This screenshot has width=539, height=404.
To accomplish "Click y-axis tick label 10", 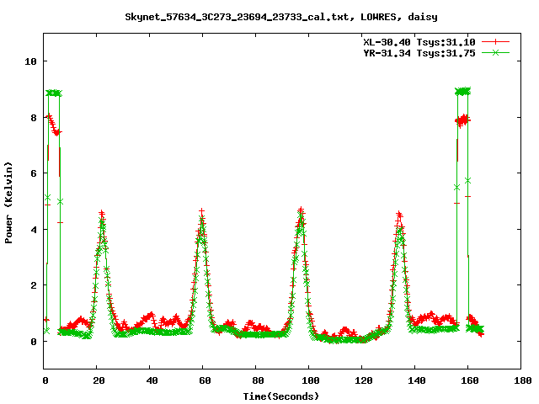I will coord(30,61).
